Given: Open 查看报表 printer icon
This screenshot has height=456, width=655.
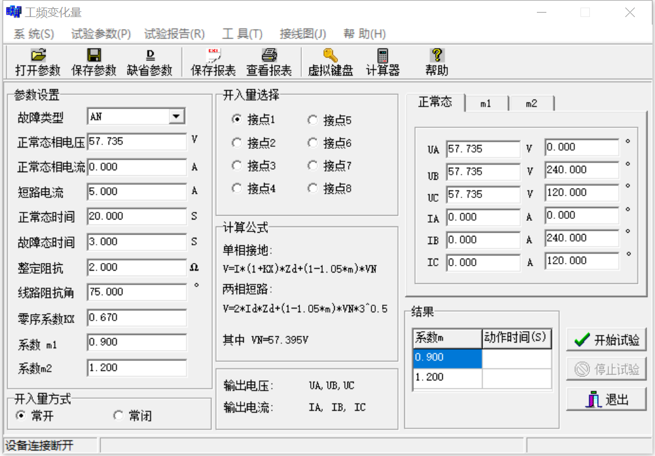Looking at the screenshot, I should (x=269, y=56).
